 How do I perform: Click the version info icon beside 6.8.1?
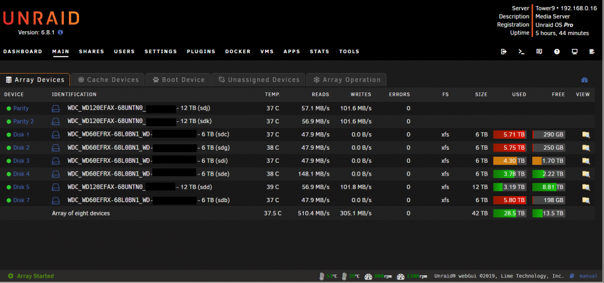coord(60,33)
